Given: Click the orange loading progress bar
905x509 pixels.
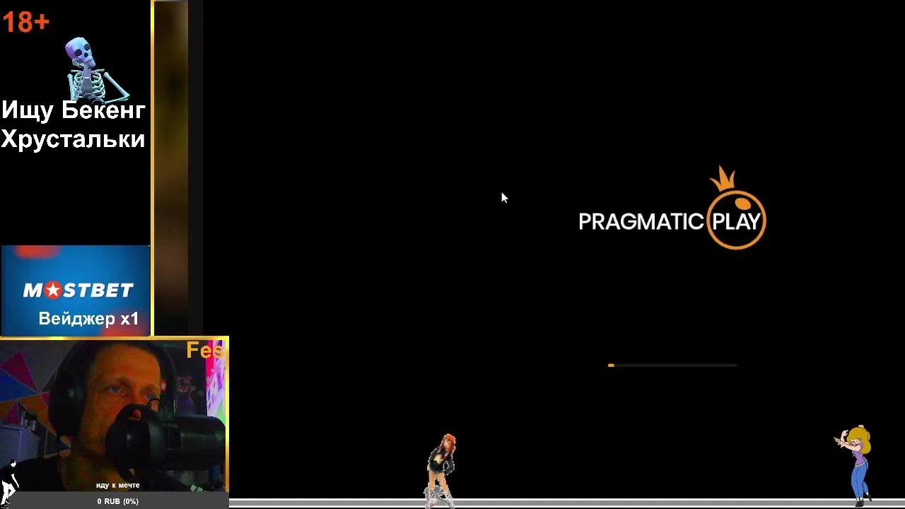Looking at the screenshot, I should click(672, 365).
